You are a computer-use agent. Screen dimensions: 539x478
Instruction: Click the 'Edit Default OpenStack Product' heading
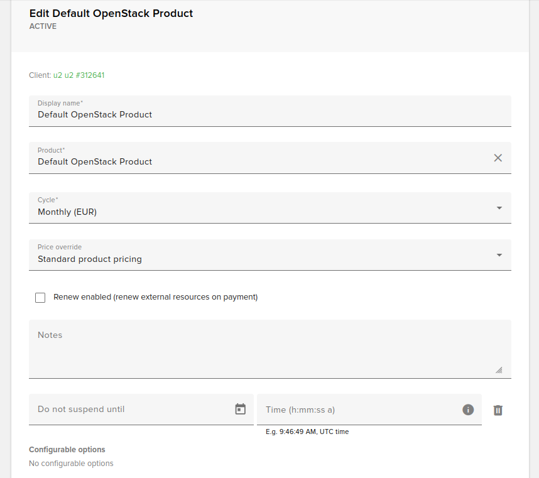click(x=111, y=13)
